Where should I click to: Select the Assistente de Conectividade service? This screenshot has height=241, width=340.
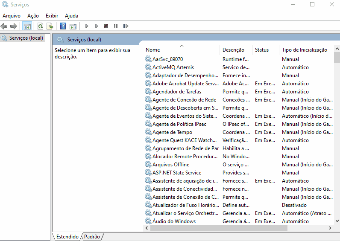(239, 189)
